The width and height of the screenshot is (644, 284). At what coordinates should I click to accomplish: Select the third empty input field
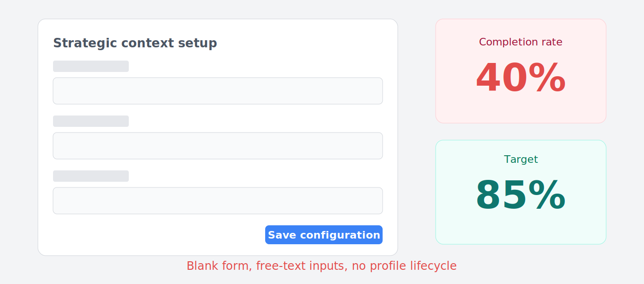[x=218, y=201]
